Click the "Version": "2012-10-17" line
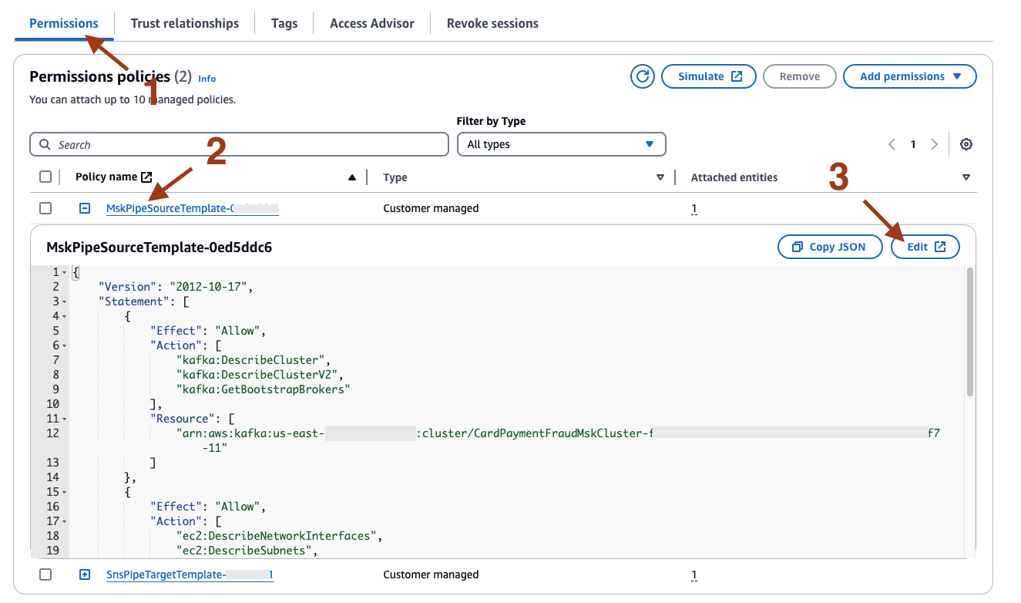Image resolution: width=1021 pixels, height=603 pixels. [176, 287]
